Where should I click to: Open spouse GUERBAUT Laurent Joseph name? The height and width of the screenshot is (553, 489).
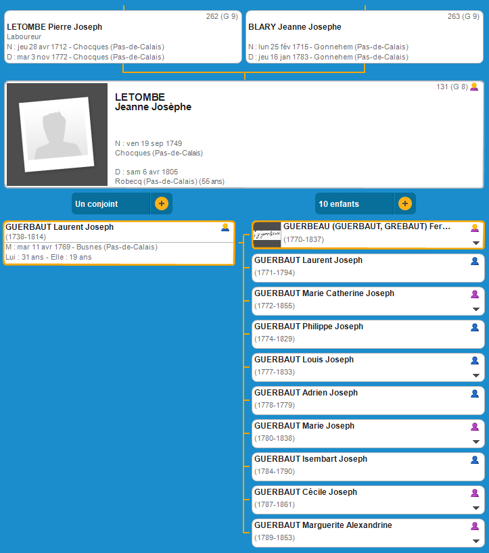pos(60,227)
